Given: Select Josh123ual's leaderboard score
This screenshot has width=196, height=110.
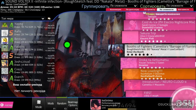Looking at the screenshot, I should pos(28,63).
